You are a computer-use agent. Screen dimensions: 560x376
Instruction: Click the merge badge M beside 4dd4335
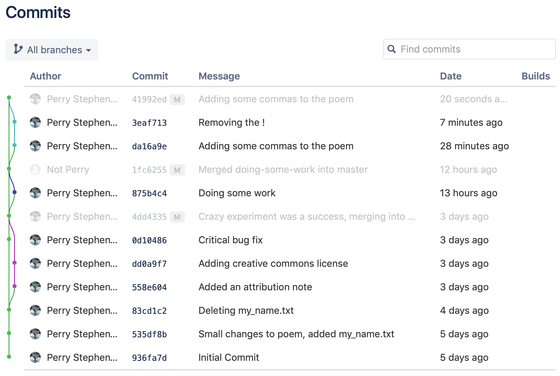tap(177, 217)
